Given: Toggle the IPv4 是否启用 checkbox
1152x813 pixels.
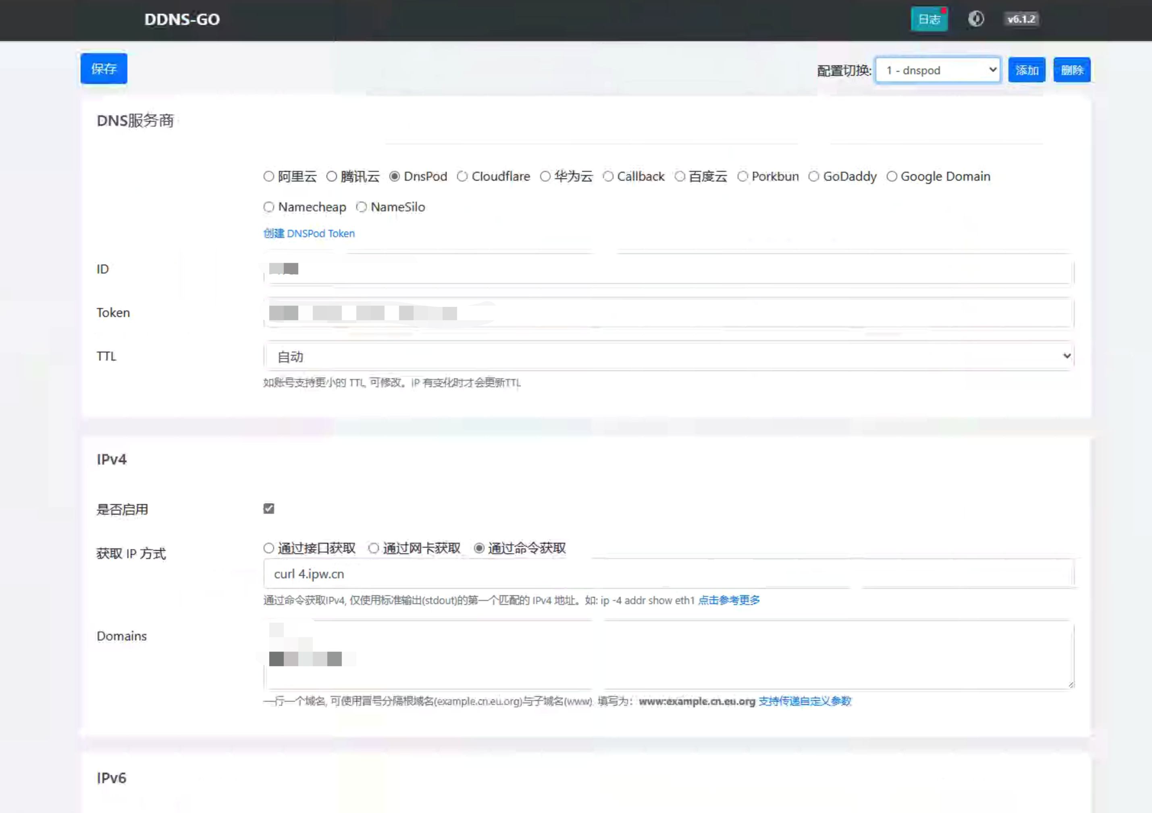Looking at the screenshot, I should tap(269, 509).
